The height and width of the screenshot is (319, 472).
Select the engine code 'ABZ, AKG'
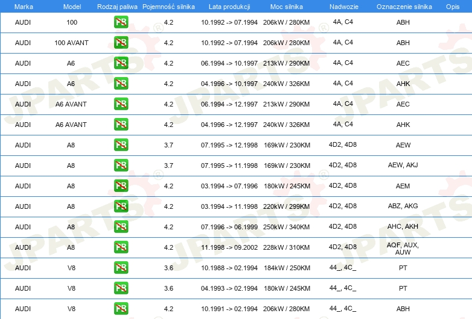[403, 206]
